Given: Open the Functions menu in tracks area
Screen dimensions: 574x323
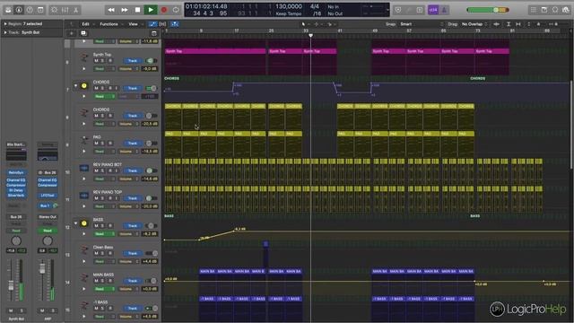Looking at the screenshot, I should click(x=110, y=24).
